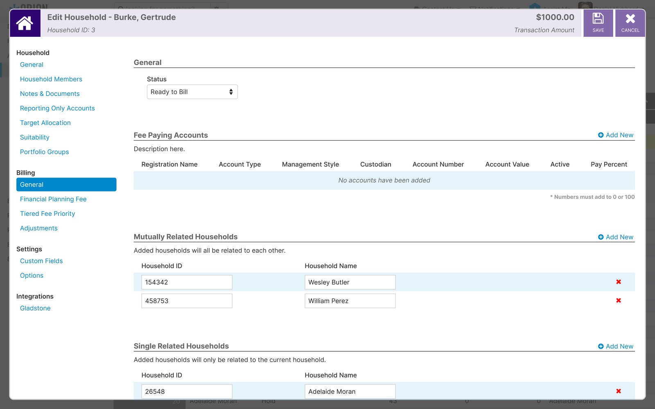This screenshot has height=409, width=655.
Task: Click 'Numbers must add to 0 or 100' note
Action: 592,197
